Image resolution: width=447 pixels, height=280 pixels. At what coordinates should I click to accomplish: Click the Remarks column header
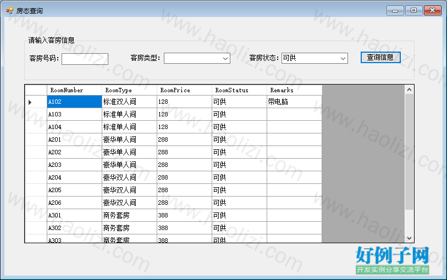295,90
